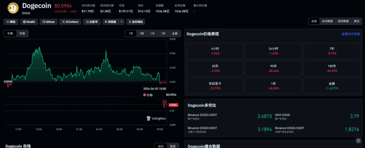The height and width of the screenshot is (148, 365).
Task: Open the X(Twitter) profile link
Action: pos(70,22)
